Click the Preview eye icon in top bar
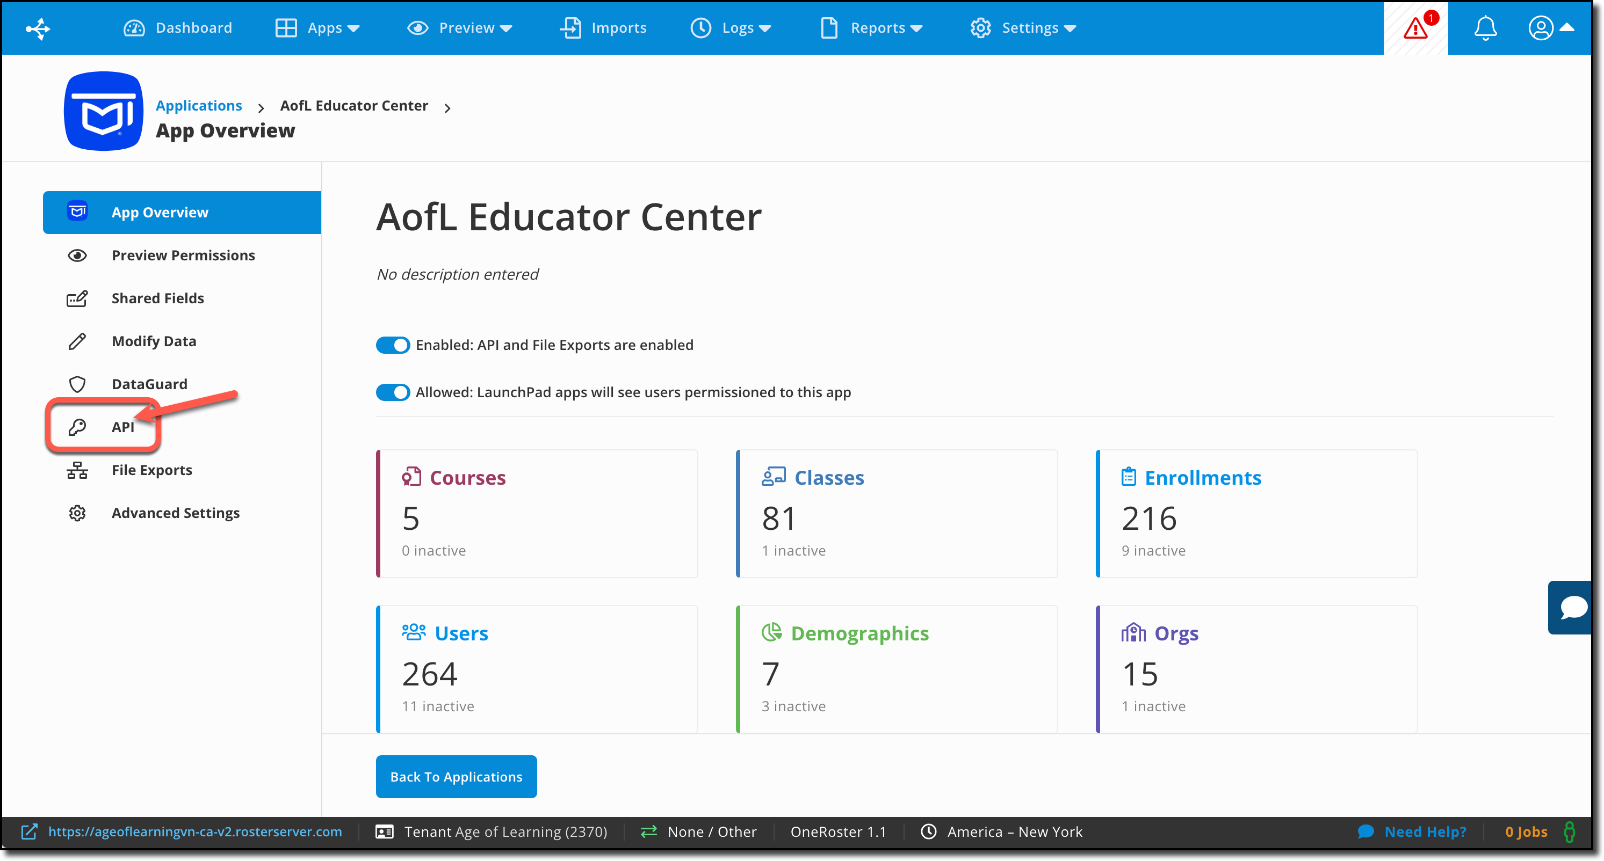 click(418, 28)
